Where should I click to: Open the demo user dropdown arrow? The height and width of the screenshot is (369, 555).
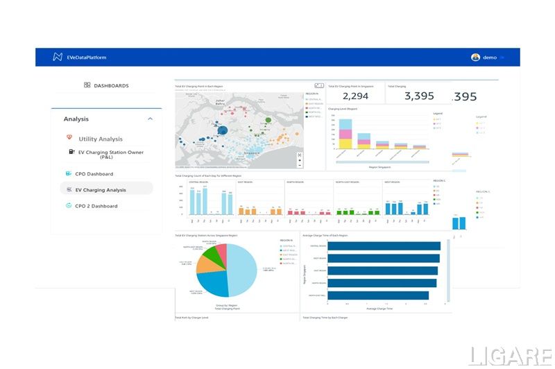pyautogui.click(x=503, y=58)
